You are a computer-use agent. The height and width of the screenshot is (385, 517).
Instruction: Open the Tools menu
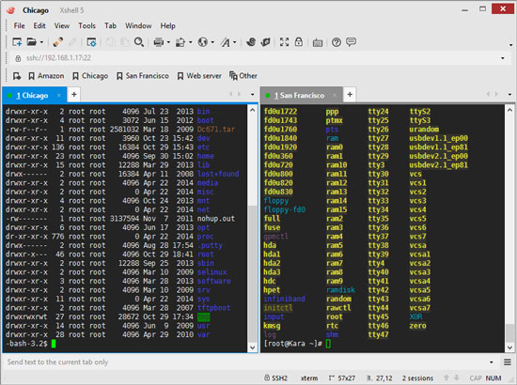[86, 25]
